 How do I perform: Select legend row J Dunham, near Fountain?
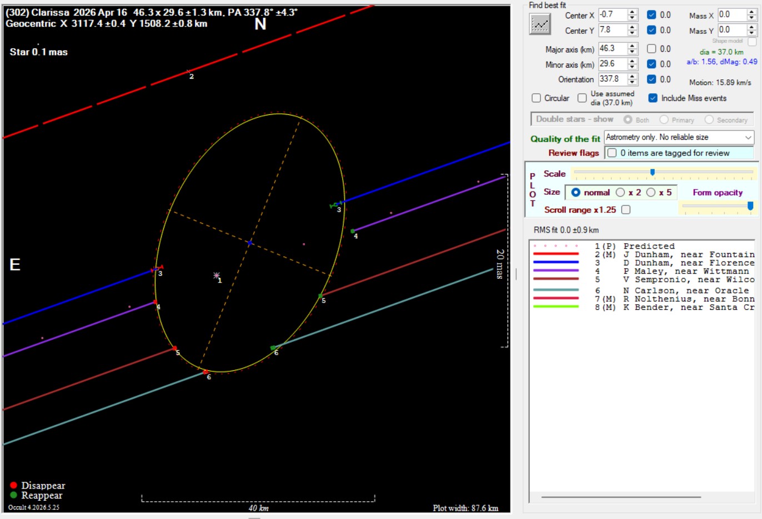click(x=643, y=254)
